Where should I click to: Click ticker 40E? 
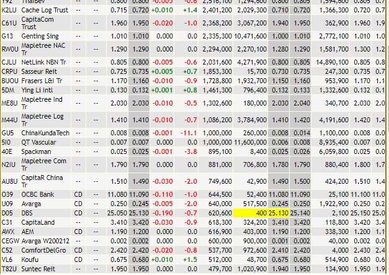(x=7, y=151)
